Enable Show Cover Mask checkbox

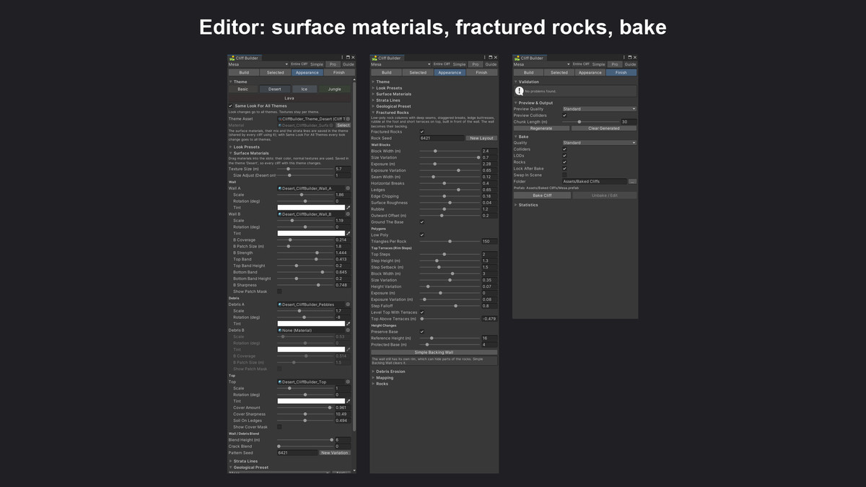click(x=280, y=427)
